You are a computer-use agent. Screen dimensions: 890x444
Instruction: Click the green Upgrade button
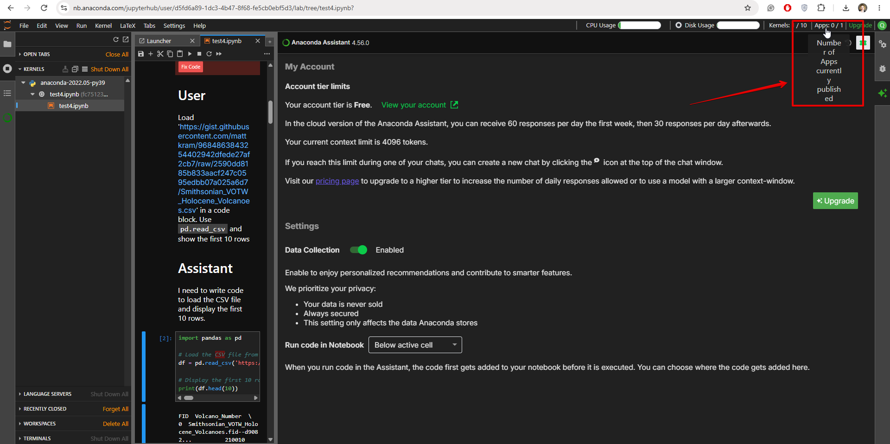835,201
